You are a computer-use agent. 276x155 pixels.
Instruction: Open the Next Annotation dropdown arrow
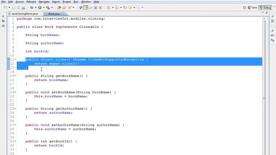(113, 8)
